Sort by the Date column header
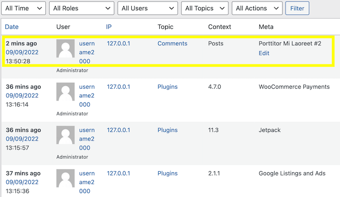Image resolution: width=340 pixels, height=197 pixels. [12, 27]
